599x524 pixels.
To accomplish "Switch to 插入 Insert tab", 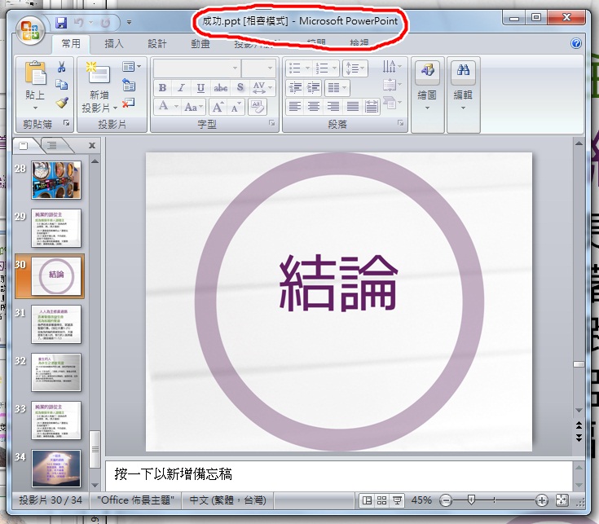I will tap(114, 43).
